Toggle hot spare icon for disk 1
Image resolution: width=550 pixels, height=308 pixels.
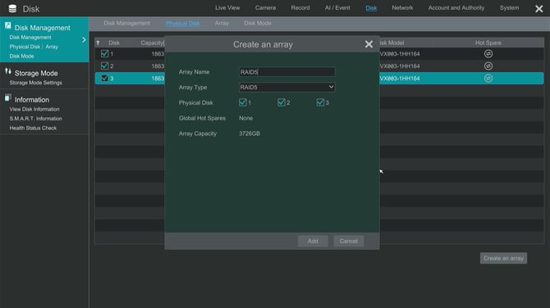click(488, 54)
